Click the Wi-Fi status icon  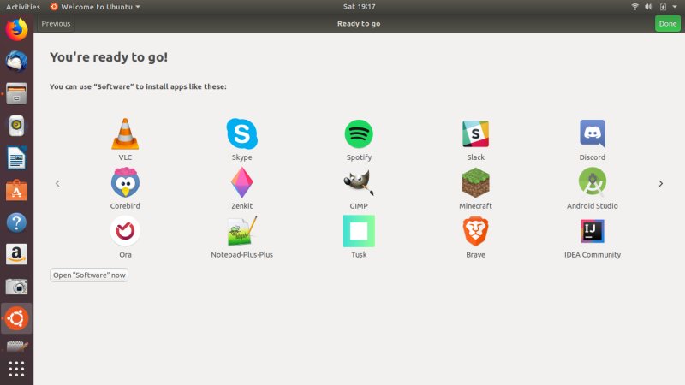tap(635, 7)
